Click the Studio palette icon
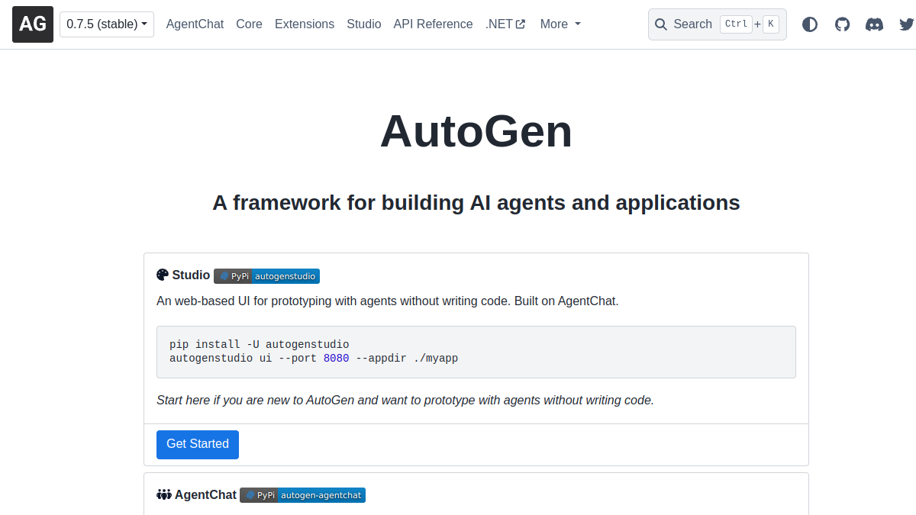This screenshot has width=916, height=515. pos(163,275)
